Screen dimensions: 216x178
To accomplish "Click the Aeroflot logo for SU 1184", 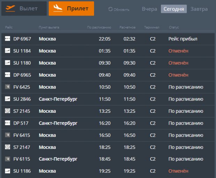I will pos(8,51).
